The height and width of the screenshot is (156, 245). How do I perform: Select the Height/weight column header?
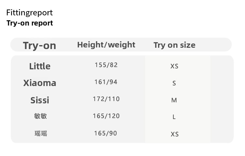pyautogui.click(x=106, y=44)
